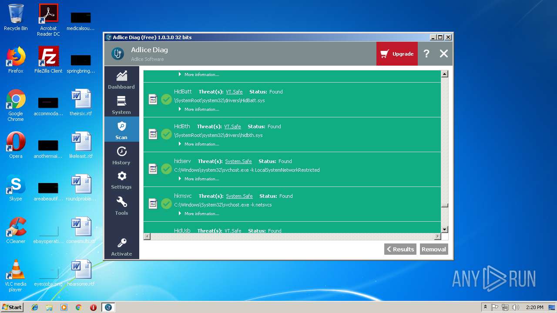This screenshot has height=313, width=557.
Task: Click the horizontal scrollbar right arrow
Action: click(437, 236)
